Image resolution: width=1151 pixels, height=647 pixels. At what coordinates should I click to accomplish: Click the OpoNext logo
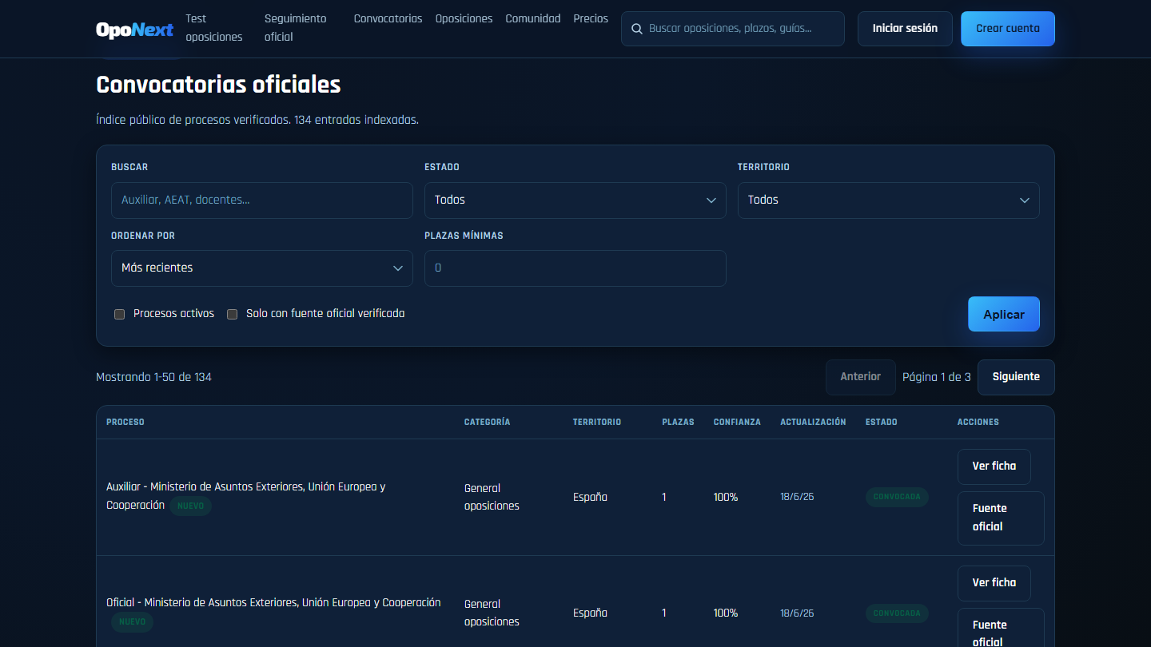click(134, 30)
